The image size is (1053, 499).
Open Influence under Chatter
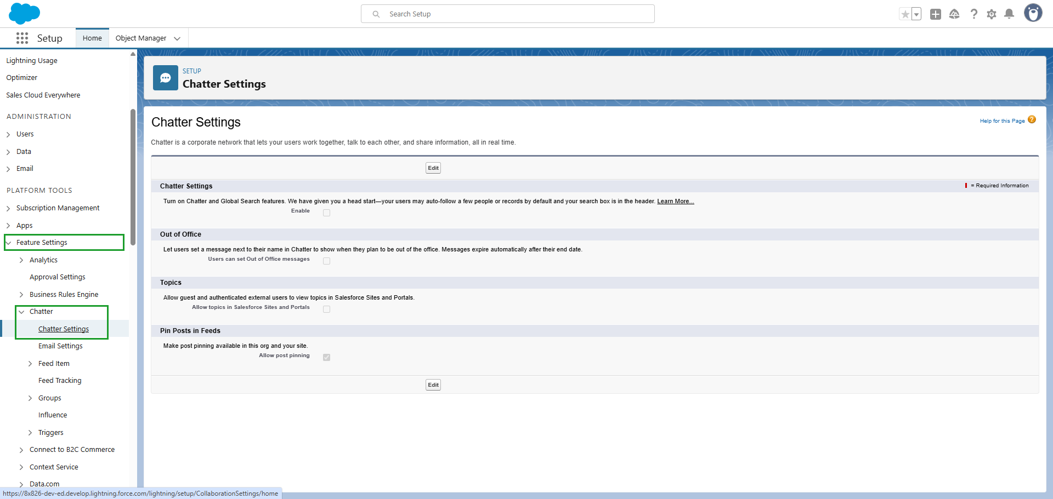point(53,415)
